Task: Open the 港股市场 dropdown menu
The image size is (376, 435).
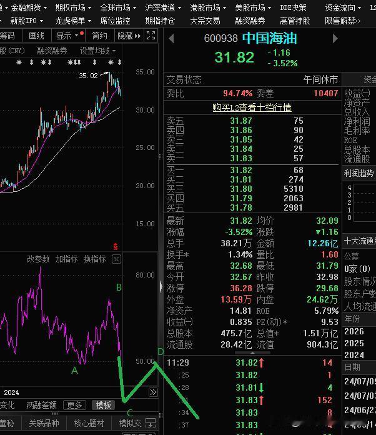Action: [x=208, y=7]
